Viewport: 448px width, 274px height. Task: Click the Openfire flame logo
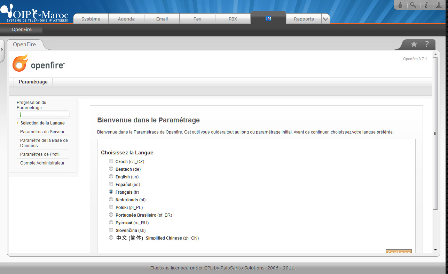pos(20,63)
